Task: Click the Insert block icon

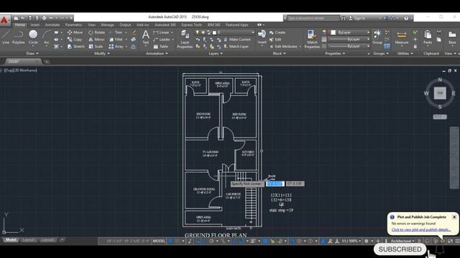Action: point(262,37)
